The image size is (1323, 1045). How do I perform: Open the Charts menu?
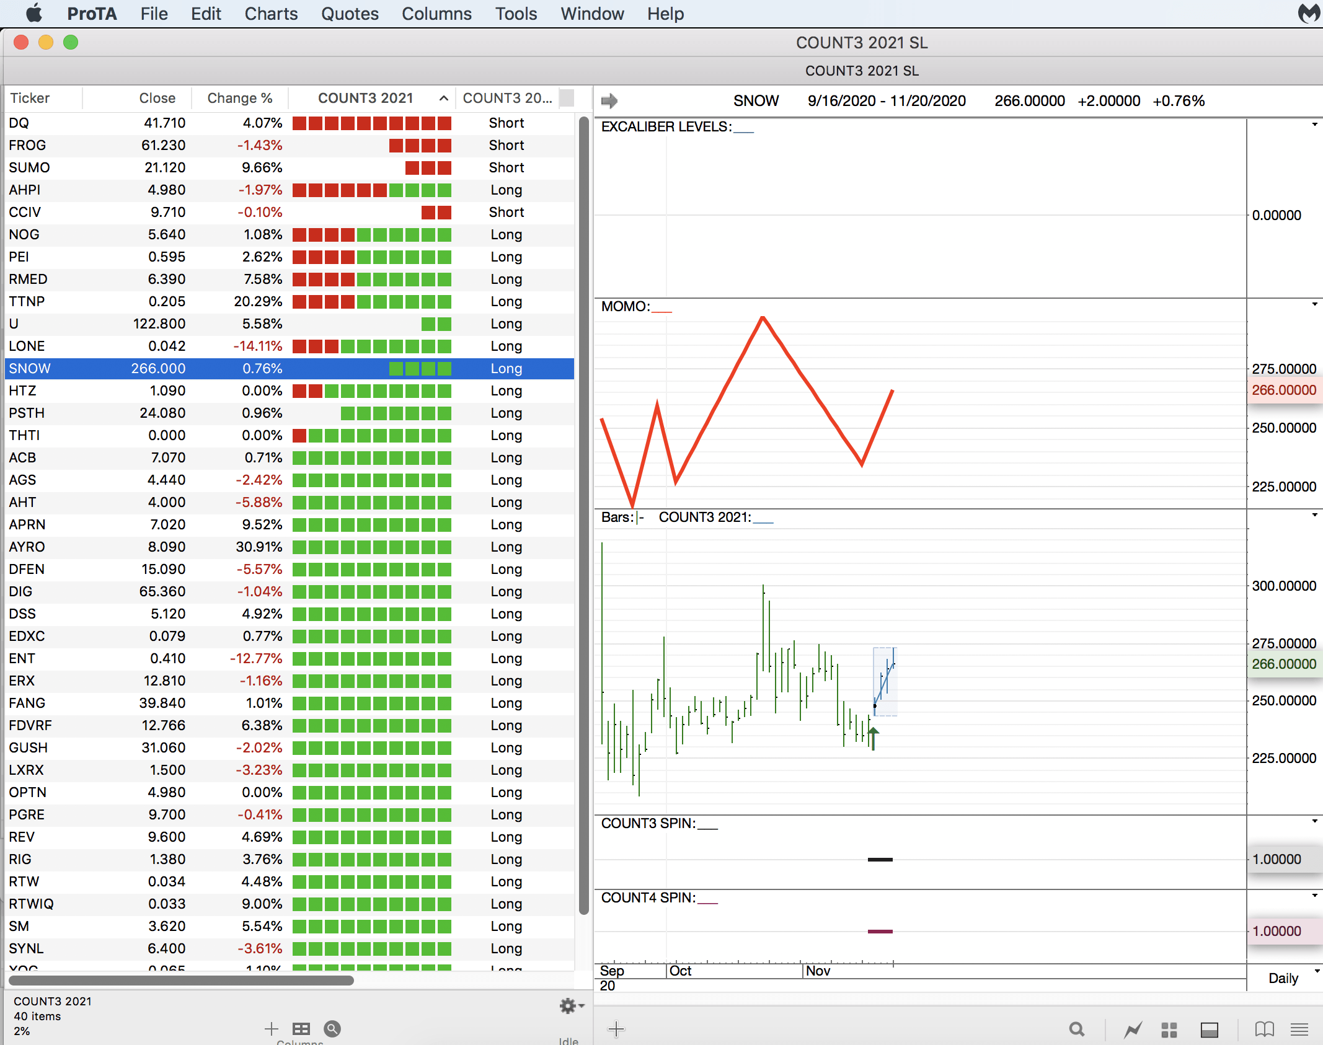click(271, 14)
